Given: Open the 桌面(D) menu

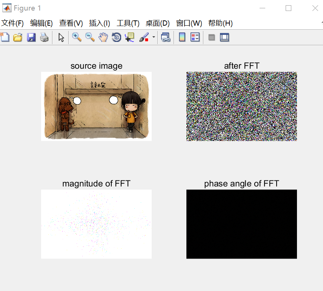Looking at the screenshot, I should 158,23.
